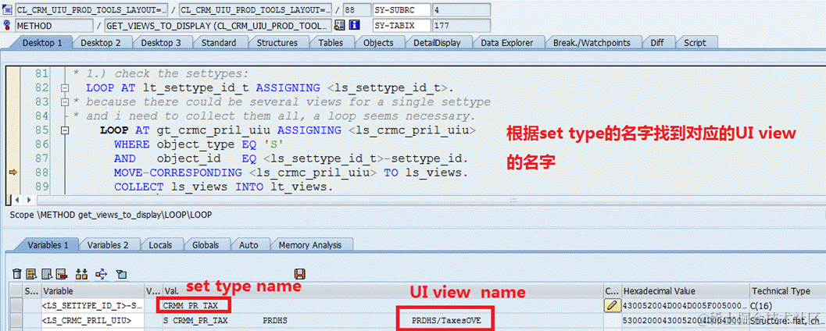The height and width of the screenshot is (331, 826).
Task: Click the SY-SUBRC value 4
Action: click(x=461, y=9)
